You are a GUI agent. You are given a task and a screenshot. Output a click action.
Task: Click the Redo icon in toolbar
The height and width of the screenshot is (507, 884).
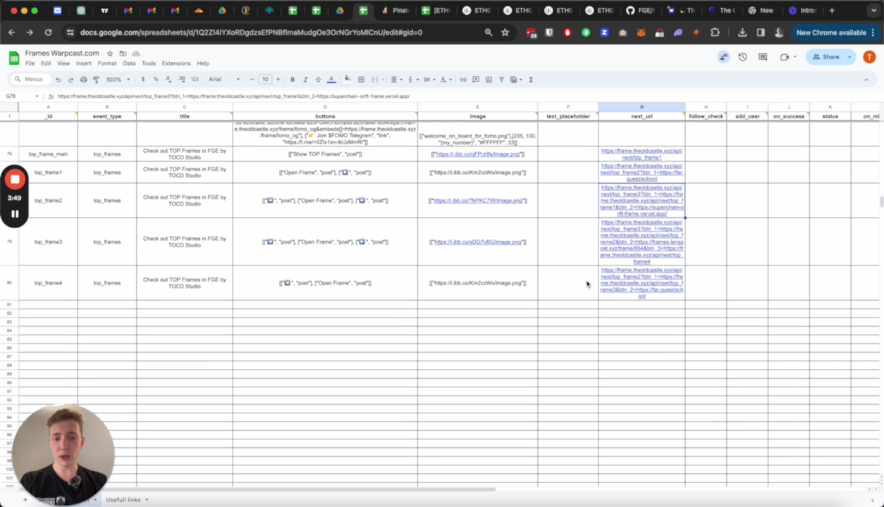point(70,80)
